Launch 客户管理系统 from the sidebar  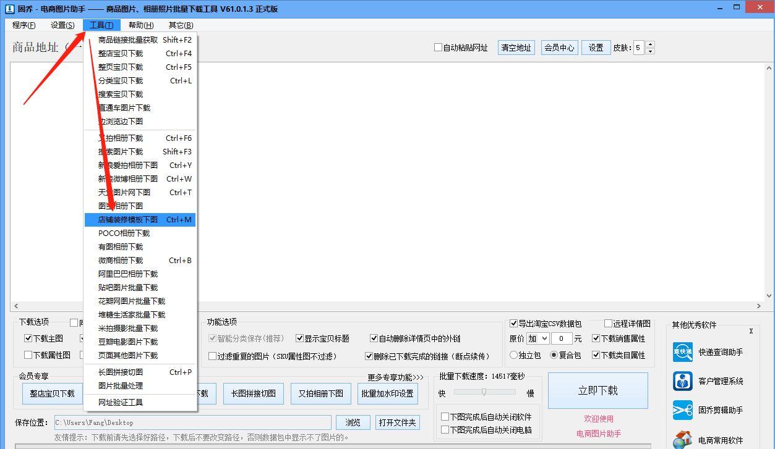point(682,380)
